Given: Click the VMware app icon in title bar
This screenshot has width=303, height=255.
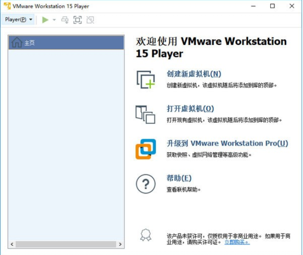Looking at the screenshot, I should (7, 6).
